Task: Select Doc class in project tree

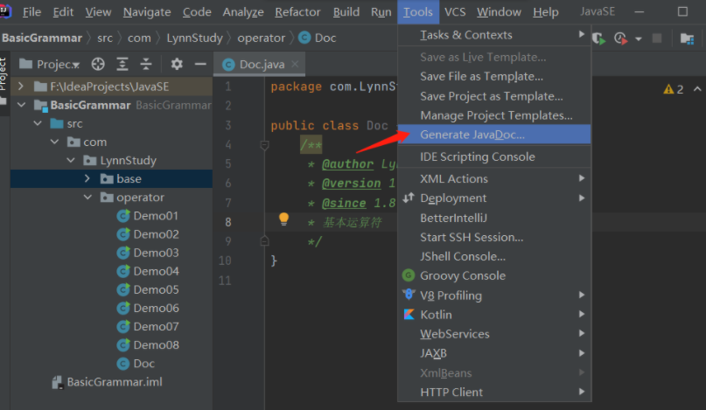Action: pyautogui.click(x=144, y=363)
